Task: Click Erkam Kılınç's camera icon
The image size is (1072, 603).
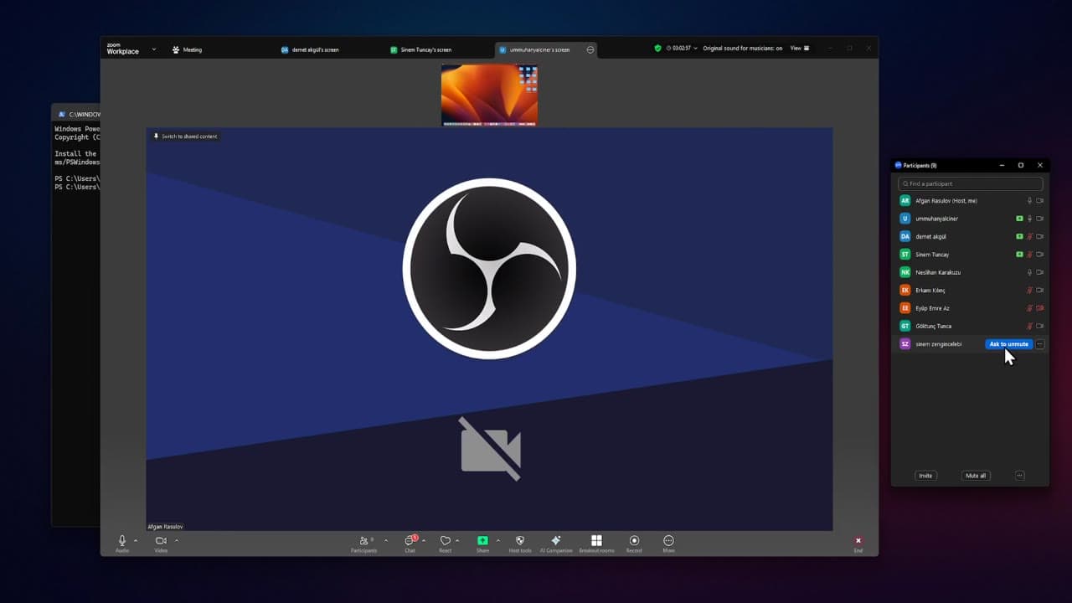Action: [x=1040, y=291]
